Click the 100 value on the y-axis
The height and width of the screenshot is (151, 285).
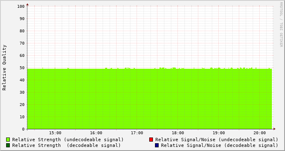[21, 7]
